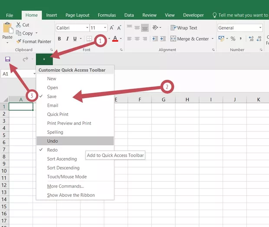Image resolution: width=269 pixels, height=227 pixels.
Task: Expand the General number format dropdown
Action: 260,28
